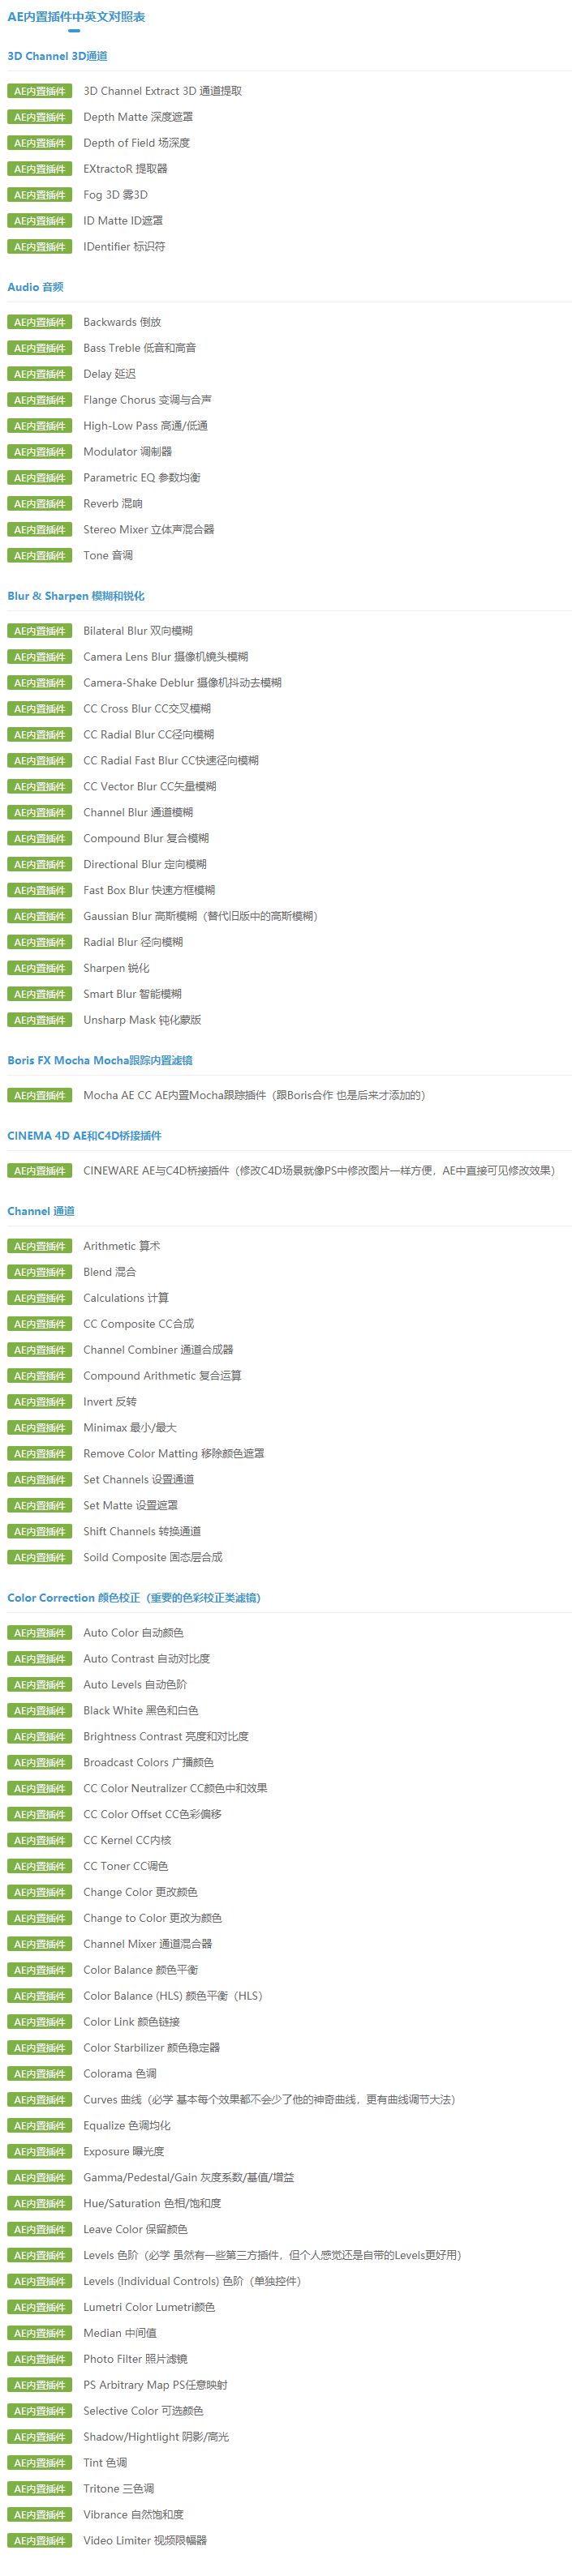Screen dimensions: 572x2576
Task: Select 'Shift Channels 转换通道' entry
Action: pyautogui.click(x=142, y=1532)
